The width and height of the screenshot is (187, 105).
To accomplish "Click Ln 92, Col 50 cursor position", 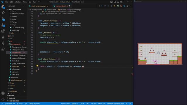I will (65, 104).
